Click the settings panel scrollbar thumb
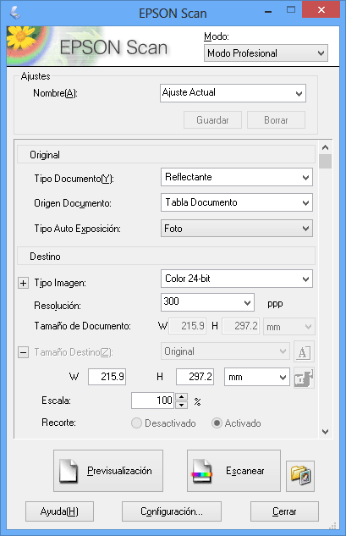Viewport: 346px width, 536px height. click(x=325, y=162)
